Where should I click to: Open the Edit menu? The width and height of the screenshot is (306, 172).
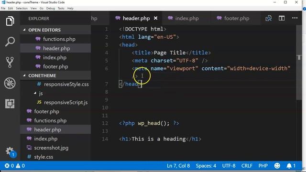coord(11,9)
